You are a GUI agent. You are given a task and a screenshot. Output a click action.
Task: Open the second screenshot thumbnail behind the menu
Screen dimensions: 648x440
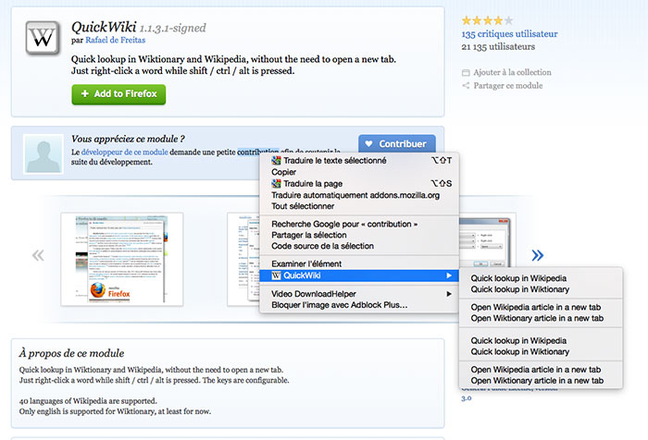point(243,259)
